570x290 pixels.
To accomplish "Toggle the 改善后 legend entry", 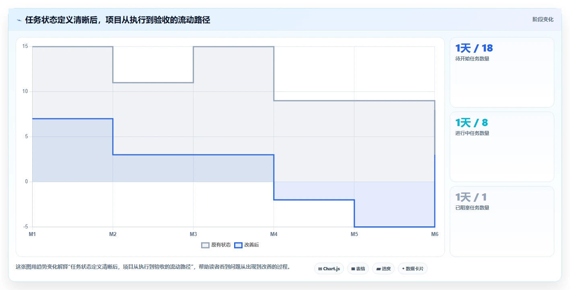I will point(246,245).
